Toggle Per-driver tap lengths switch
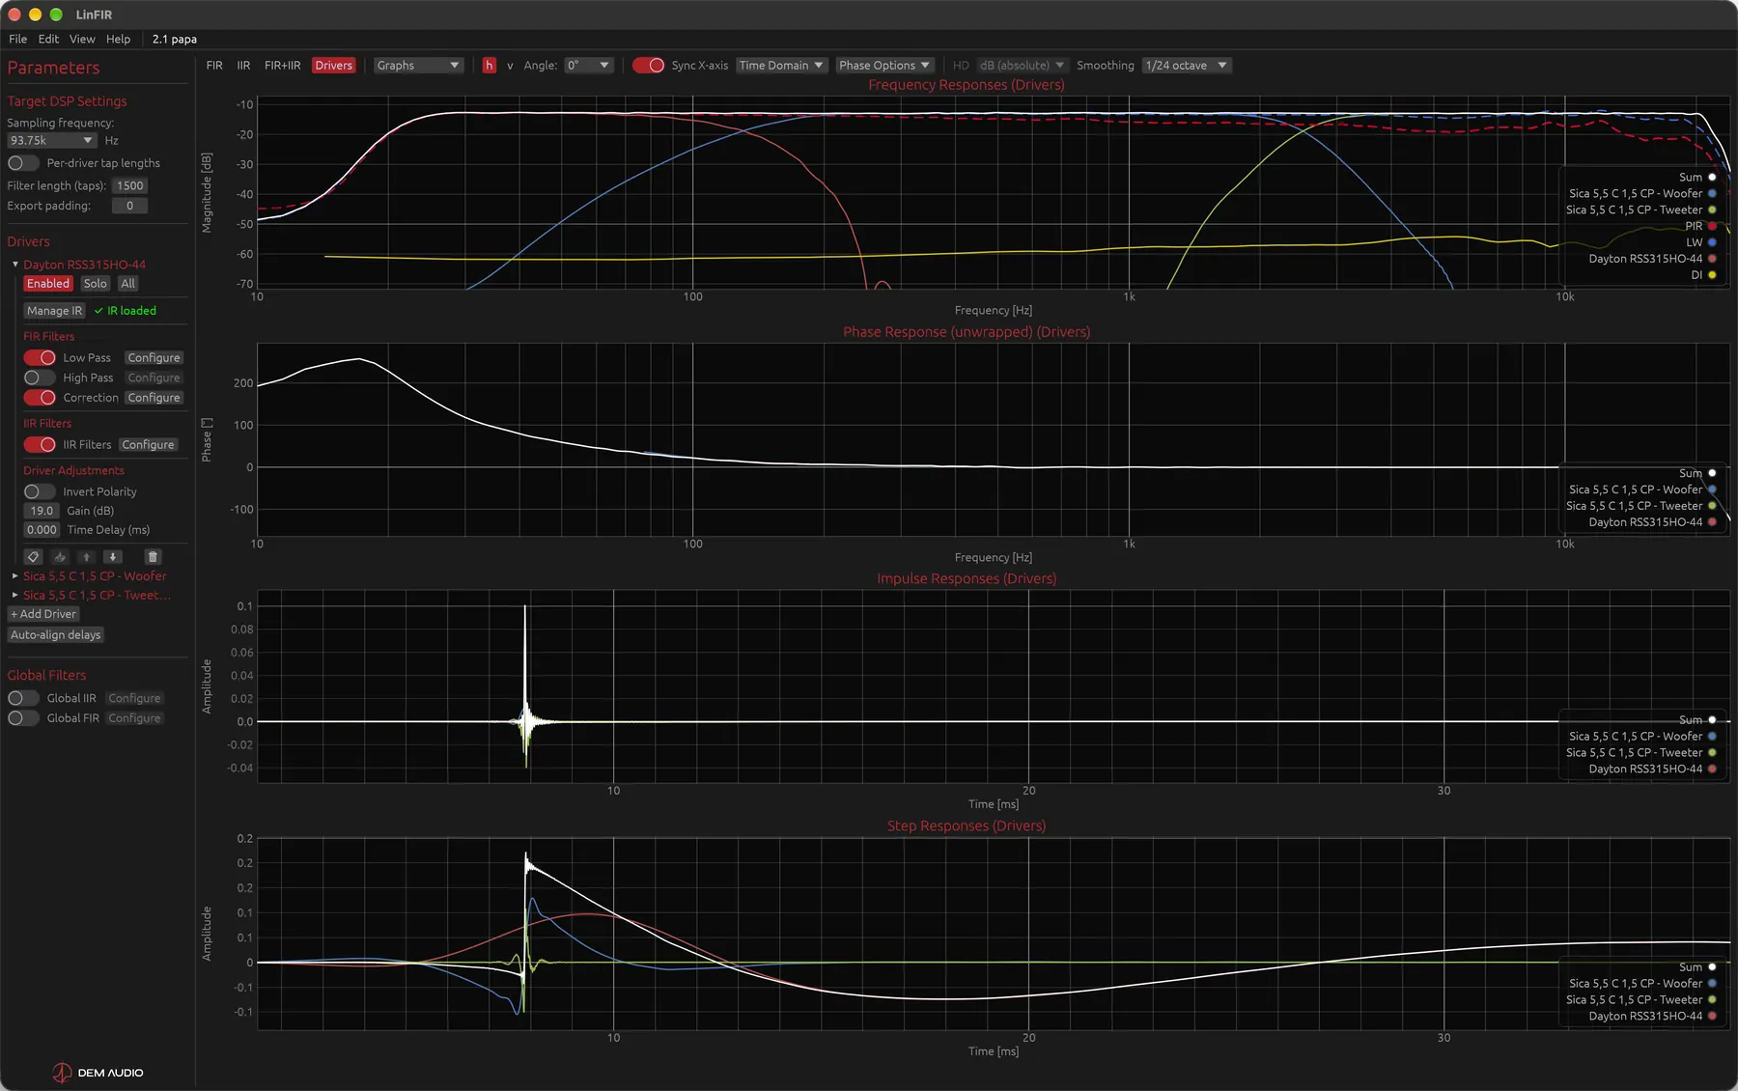Image resolution: width=1738 pixels, height=1091 pixels. tap(23, 163)
